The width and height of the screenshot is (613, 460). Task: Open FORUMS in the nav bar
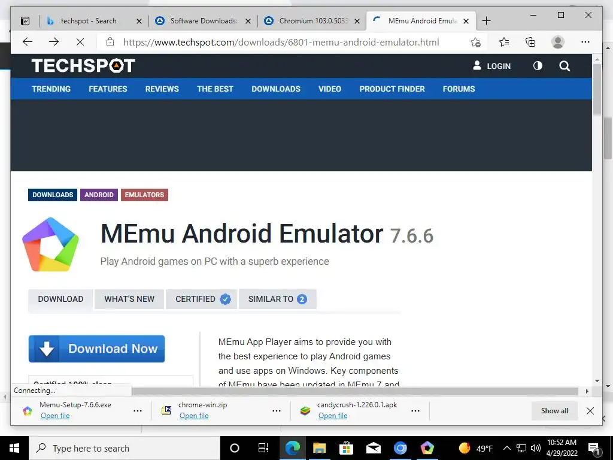[x=459, y=89]
